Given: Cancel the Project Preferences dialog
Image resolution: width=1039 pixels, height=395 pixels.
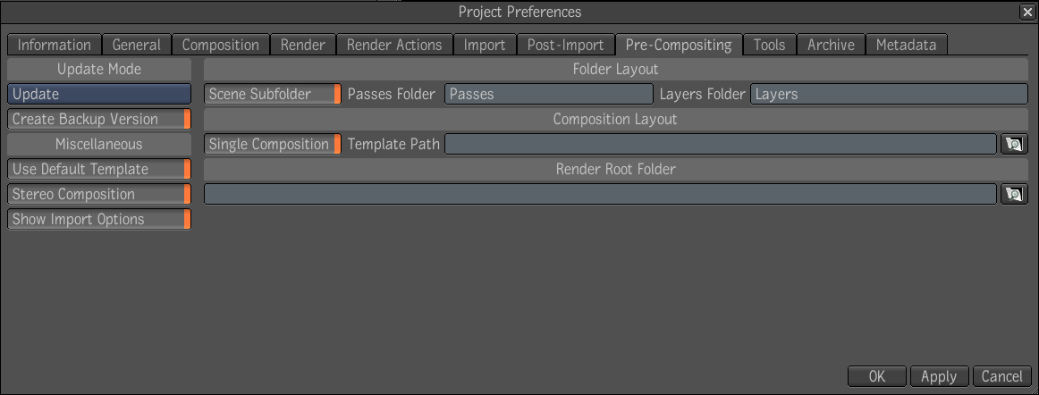Looking at the screenshot, I should [1001, 376].
